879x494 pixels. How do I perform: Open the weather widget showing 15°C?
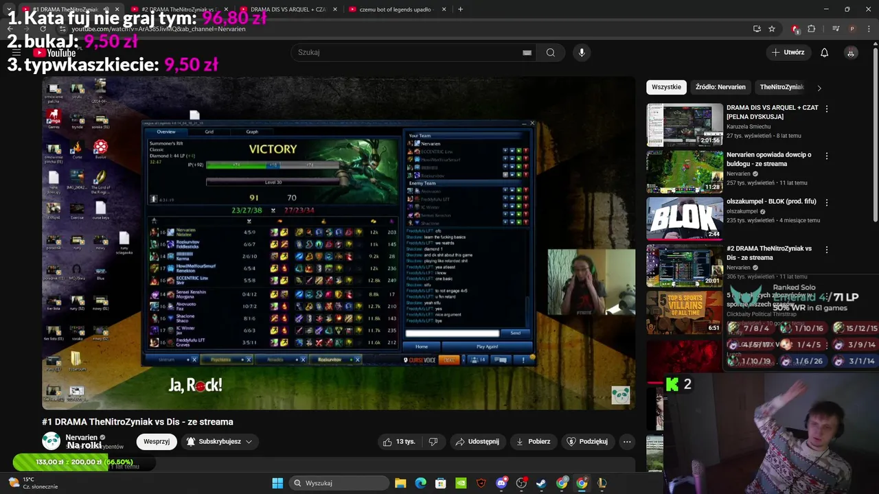[x=32, y=483]
